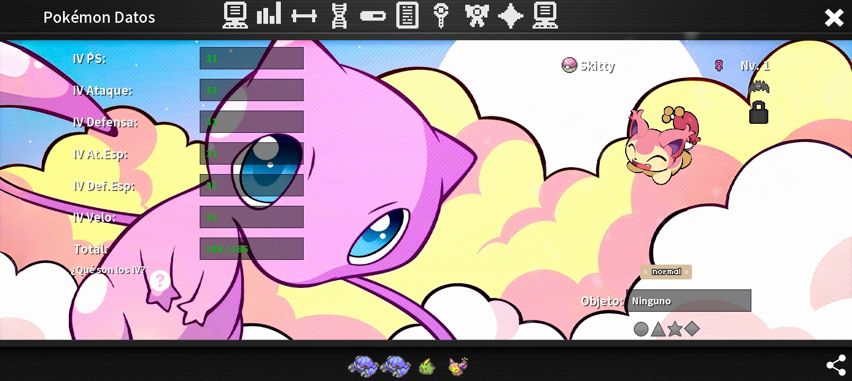Image resolution: width=852 pixels, height=381 pixels.
Task: Select the ribbon medal icon
Action: point(477,15)
